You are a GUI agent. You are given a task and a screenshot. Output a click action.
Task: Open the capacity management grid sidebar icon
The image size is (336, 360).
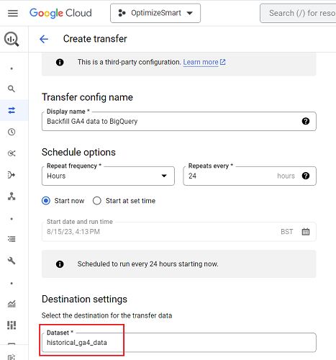point(12,325)
